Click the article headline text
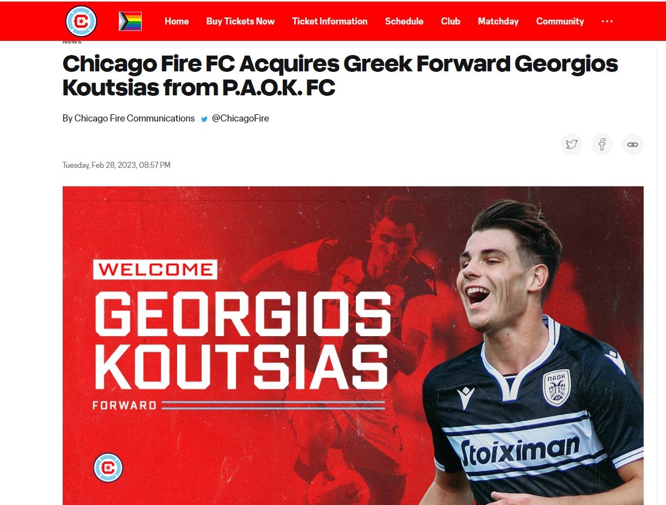Image resolution: width=666 pixels, height=505 pixels. [x=341, y=76]
